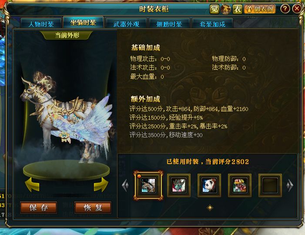
Task: Rotate mount model right with yellow arrow
Action: point(101,185)
